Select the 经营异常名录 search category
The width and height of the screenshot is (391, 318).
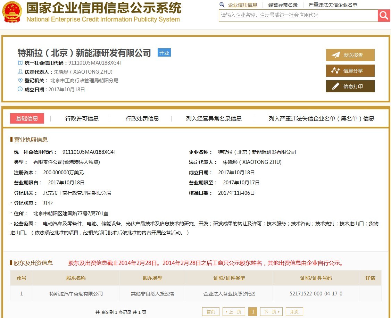pyautogui.click(x=283, y=5)
